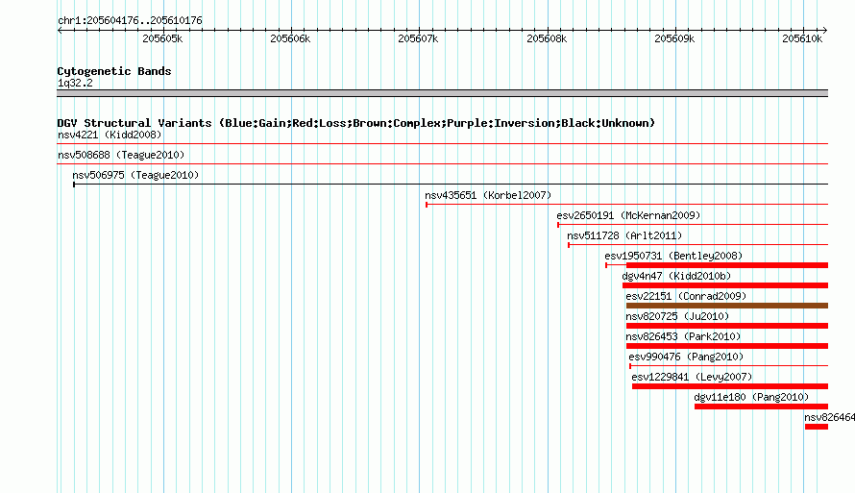
Task: Click the thick red esv1950731 bar
Action: tap(727, 265)
